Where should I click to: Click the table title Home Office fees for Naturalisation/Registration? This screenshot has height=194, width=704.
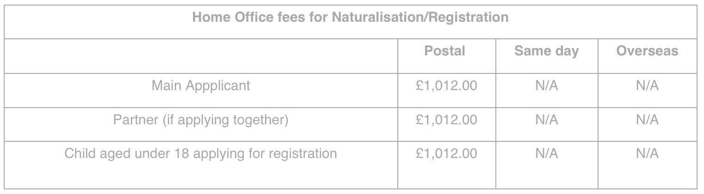coord(350,18)
